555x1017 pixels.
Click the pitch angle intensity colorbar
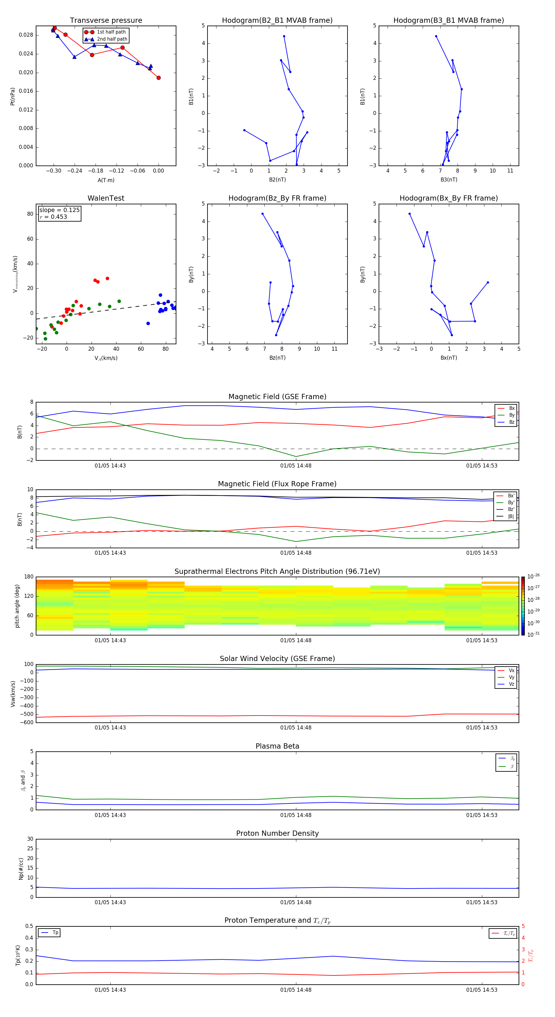tap(523, 606)
